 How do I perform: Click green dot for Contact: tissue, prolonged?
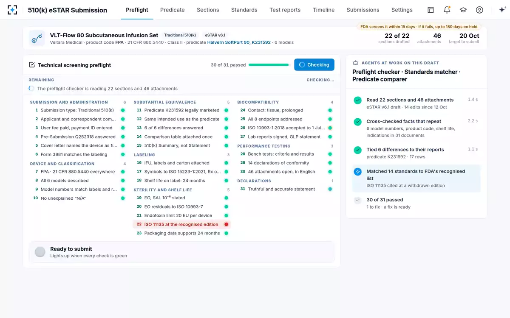point(330,110)
